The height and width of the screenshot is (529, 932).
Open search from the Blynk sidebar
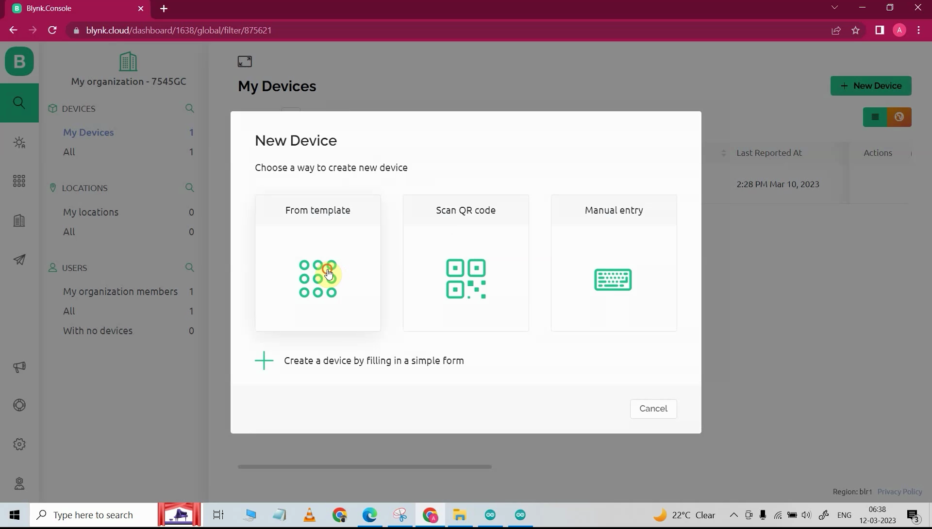tap(19, 102)
